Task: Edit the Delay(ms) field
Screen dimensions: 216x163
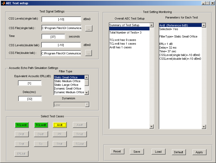Action: point(30,99)
